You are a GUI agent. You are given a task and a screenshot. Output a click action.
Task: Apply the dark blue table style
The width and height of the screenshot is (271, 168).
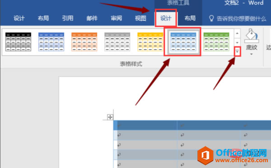(x=51, y=42)
